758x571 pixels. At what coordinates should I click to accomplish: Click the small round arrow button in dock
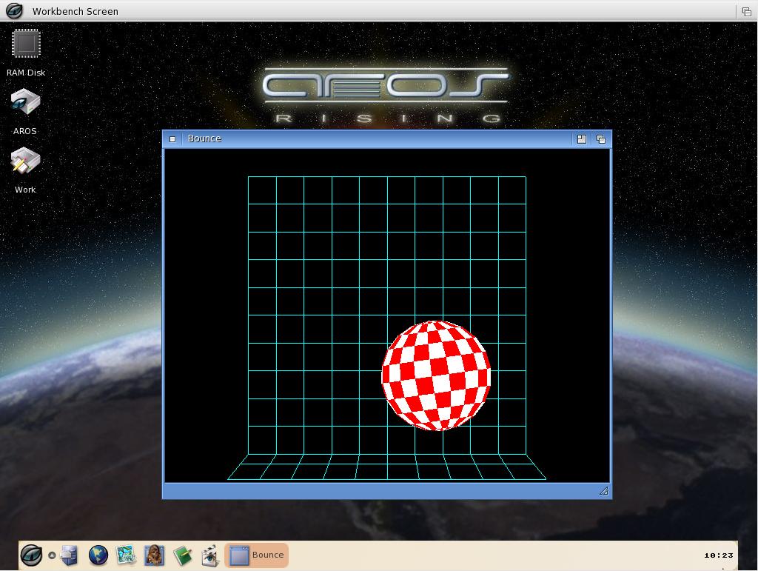click(52, 555)
